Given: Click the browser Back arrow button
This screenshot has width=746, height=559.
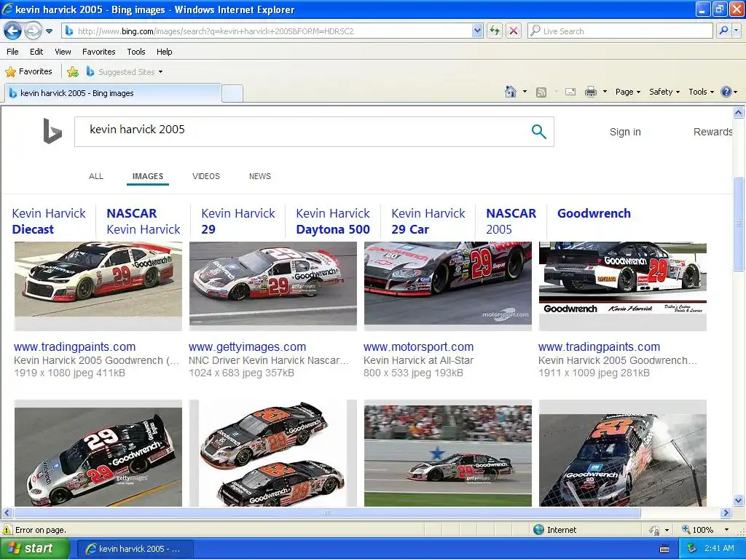Looking at the screenshot, I should (x=12, y=31).
